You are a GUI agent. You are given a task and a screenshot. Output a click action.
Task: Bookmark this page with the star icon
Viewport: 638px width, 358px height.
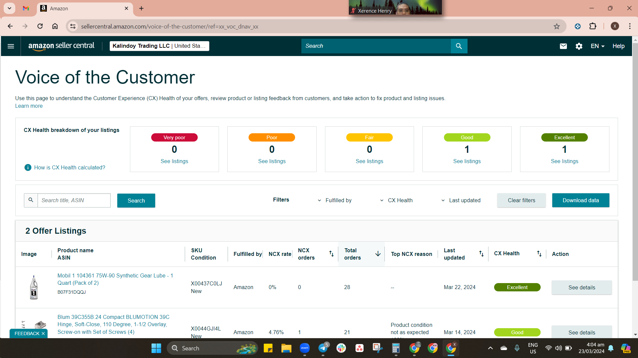[557, 26]
